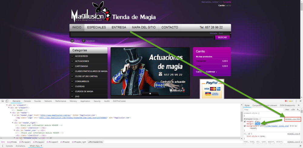The height and width of the screenshot is (148, 303).
Task: Click the Facebook icon on the page
Action: pos(84,41)
